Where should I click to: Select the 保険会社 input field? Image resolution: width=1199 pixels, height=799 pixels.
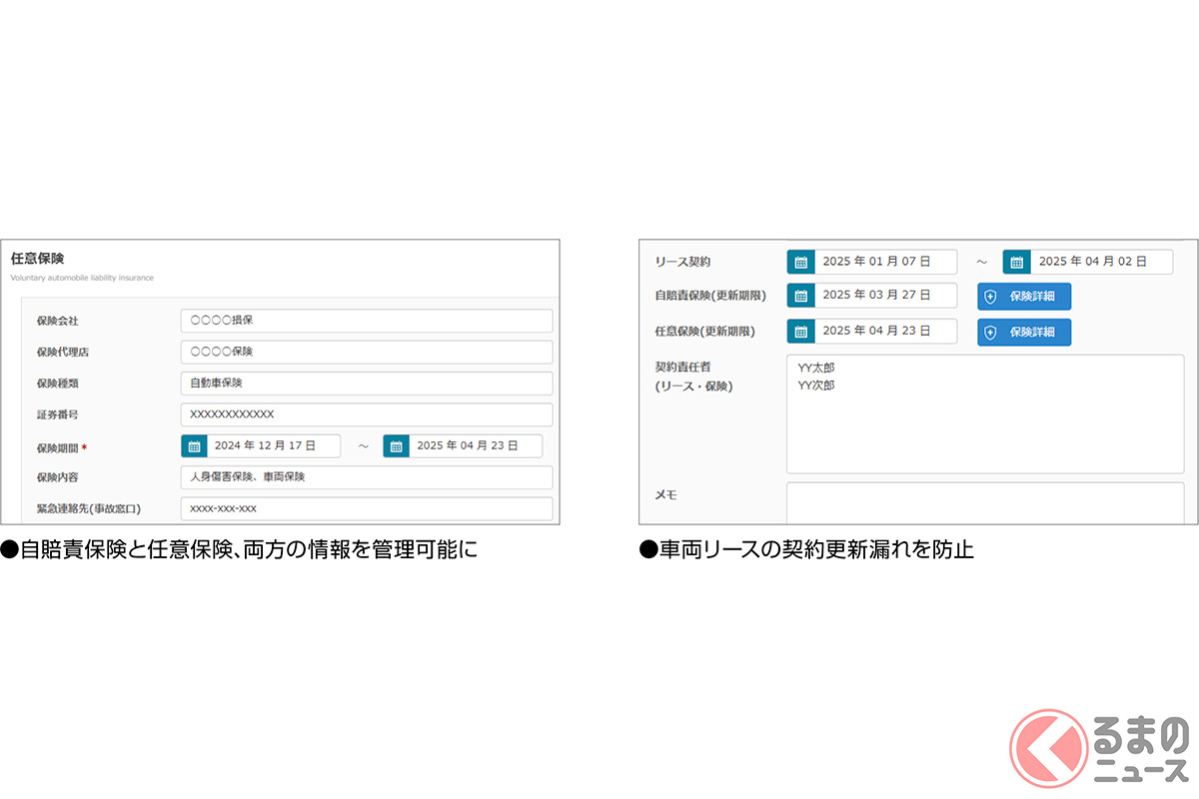(366, 321)
